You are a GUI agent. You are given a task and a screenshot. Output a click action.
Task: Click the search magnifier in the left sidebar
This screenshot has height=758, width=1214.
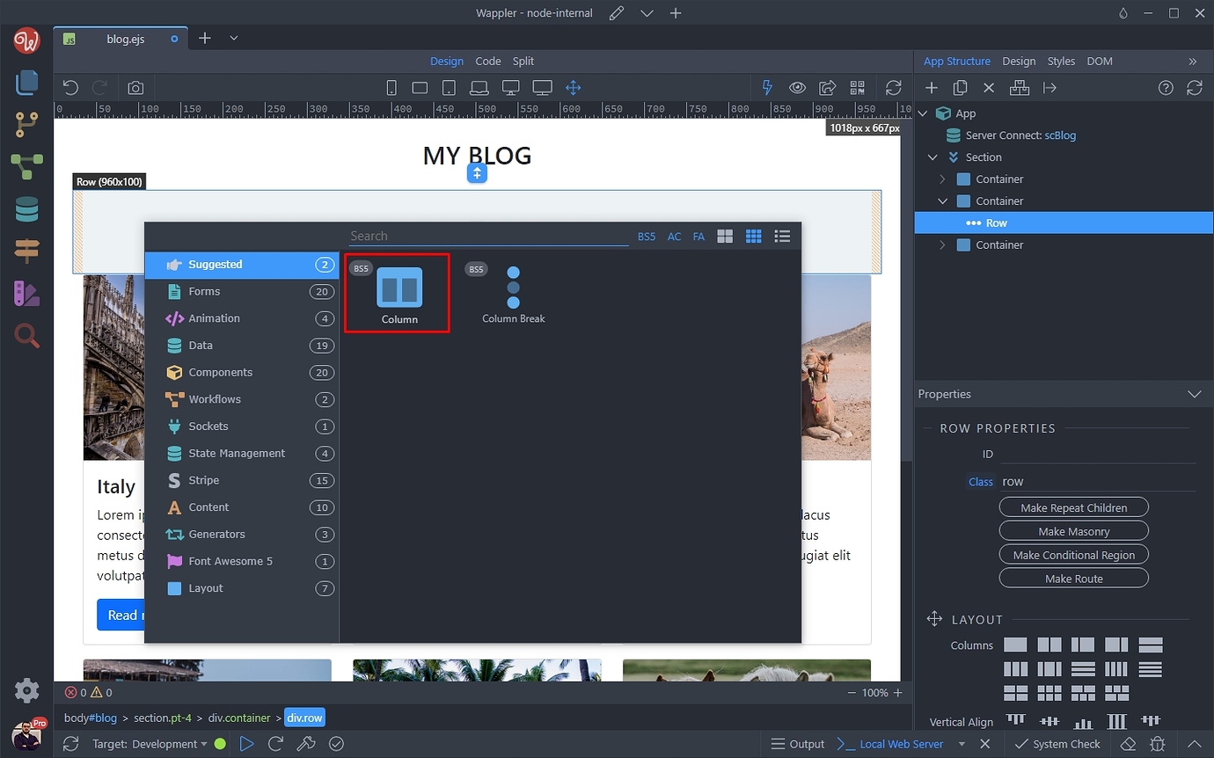(26, 335)
